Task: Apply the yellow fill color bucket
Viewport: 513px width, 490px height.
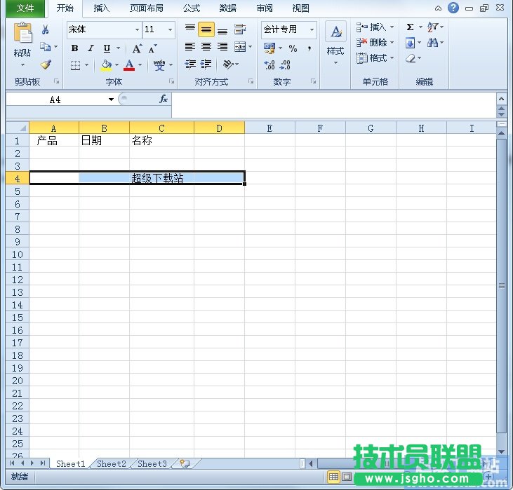Action: coord(107,65)
